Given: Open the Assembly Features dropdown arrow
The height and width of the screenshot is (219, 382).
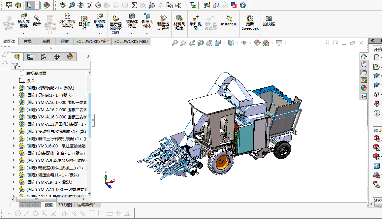Looking at the screenshot, I should pyautogui.click(x=132, y=33).
